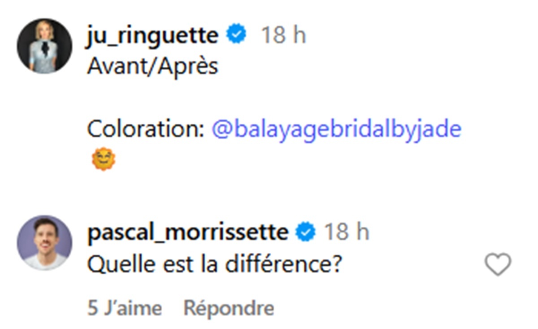
Task: Click the word "est" in pascal_morrissette's comment
Action: point(165,264)
